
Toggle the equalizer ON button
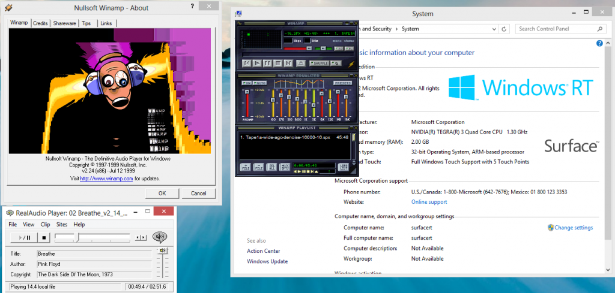coord(246,83)
